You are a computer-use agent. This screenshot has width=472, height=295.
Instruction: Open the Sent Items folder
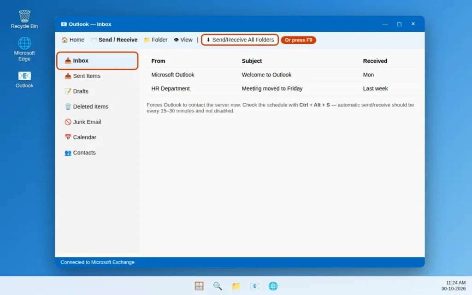click(x=97, y=76)
